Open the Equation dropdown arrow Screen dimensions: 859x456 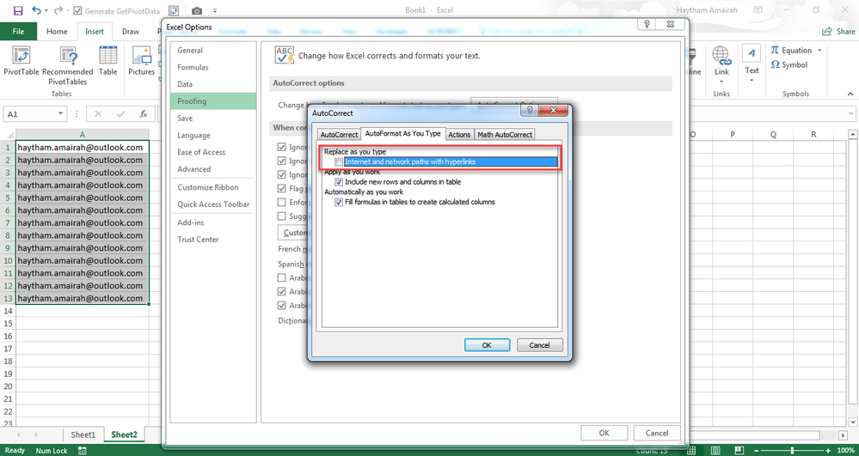(819, 50)
